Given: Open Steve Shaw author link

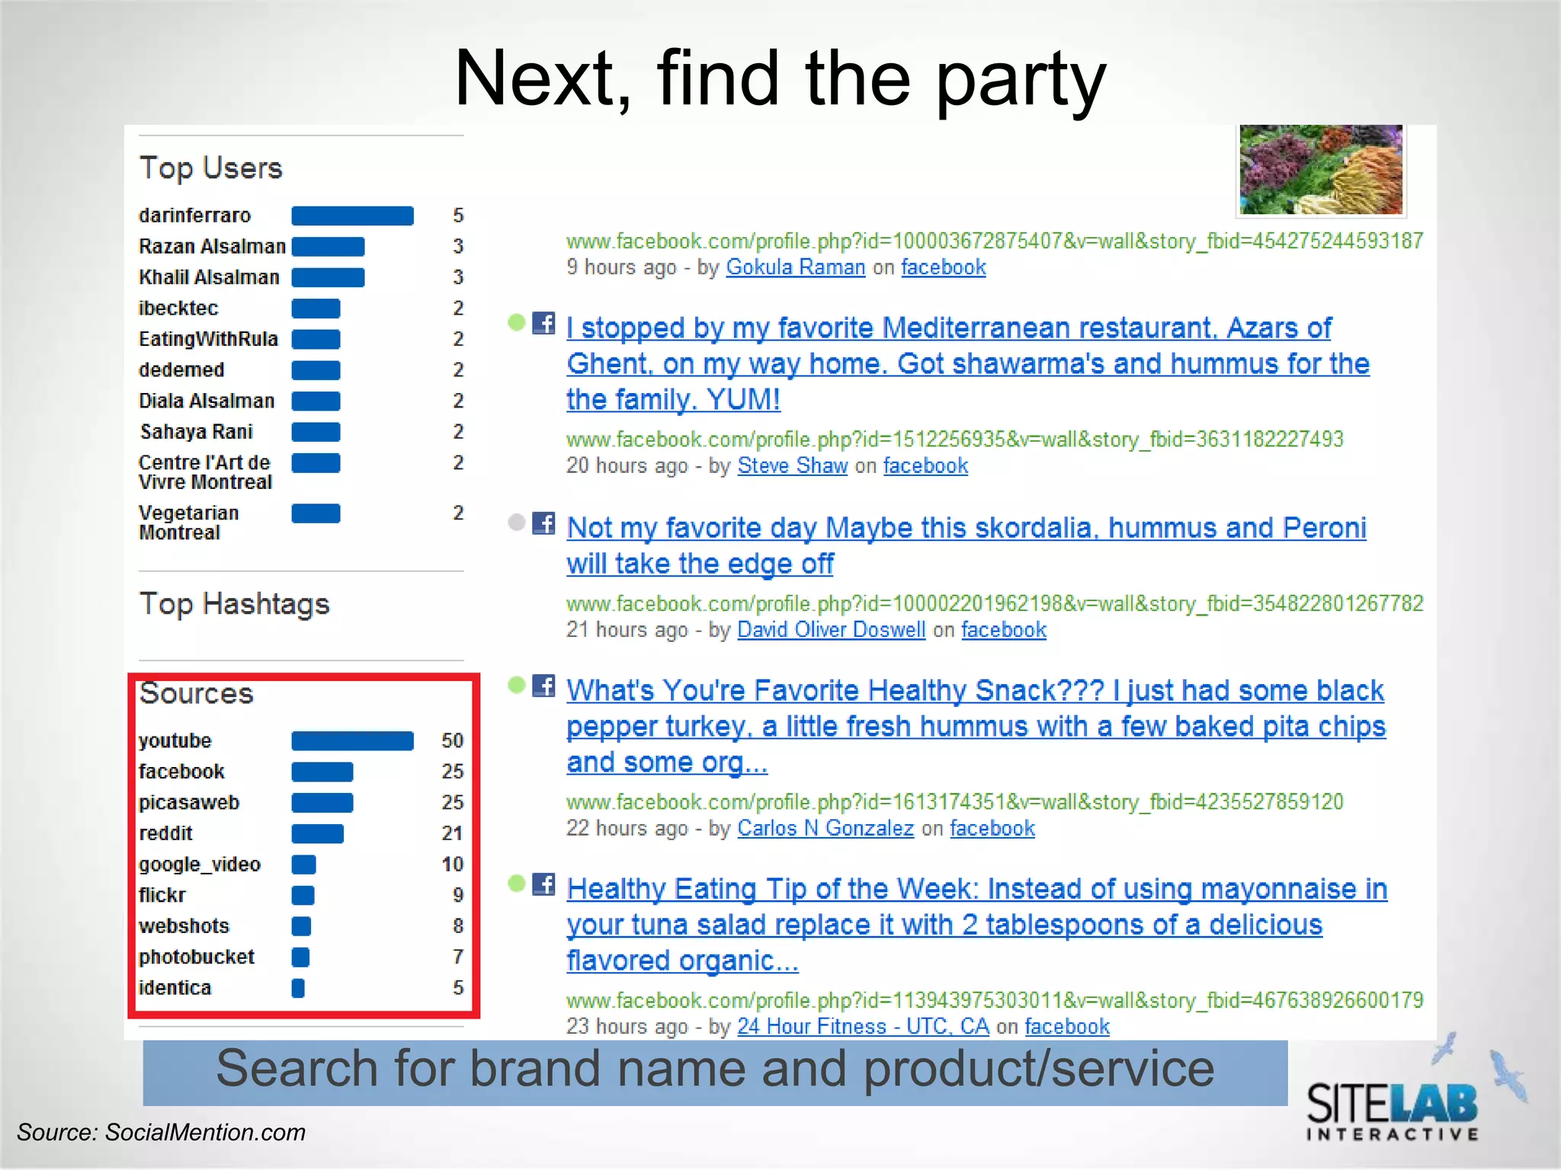Looking at the screenshot, I should coord(792,465).
